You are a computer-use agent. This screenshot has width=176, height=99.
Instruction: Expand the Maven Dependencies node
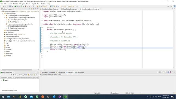pos(3,37)
